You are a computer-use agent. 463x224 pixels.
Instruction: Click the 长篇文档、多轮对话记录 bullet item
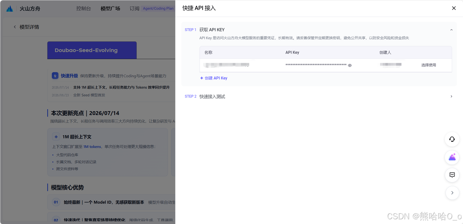pyautogui.click(x=76, y=162)
